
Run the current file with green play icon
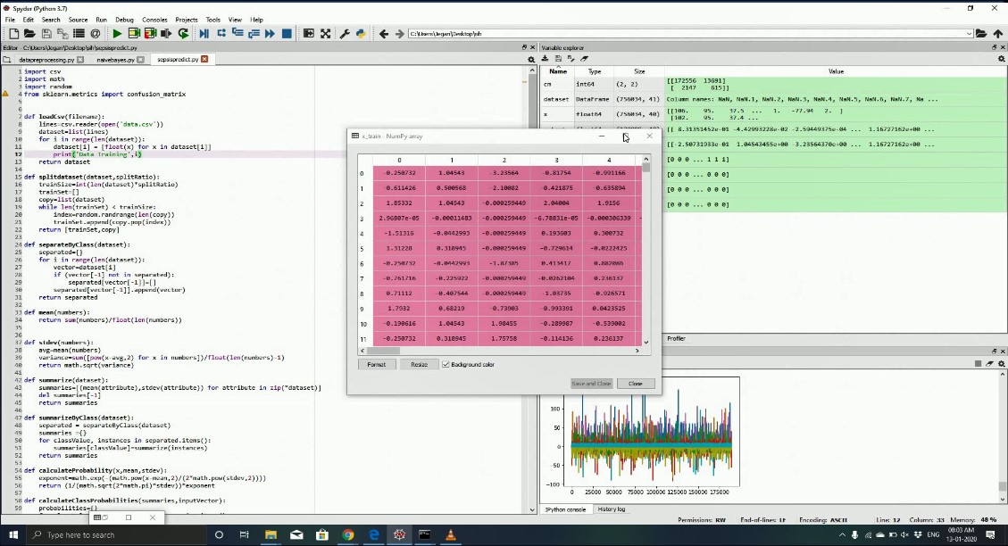pos(116,34)
